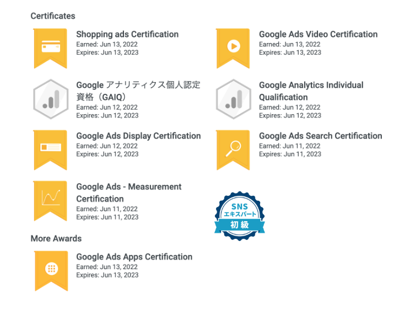Click Display Certification 'Expires: Jun 12, 2023'
Image resolution: width=410 pixels, height=310 pixels.
(x=107, y=154)
